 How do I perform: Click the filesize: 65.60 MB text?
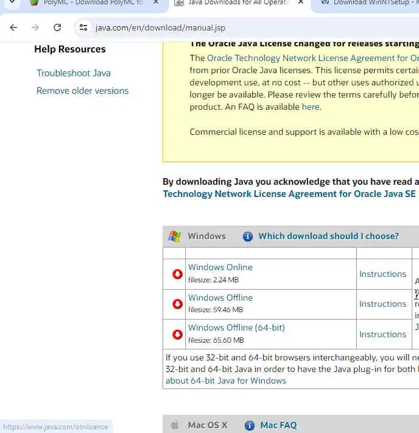tap(216, 340)
